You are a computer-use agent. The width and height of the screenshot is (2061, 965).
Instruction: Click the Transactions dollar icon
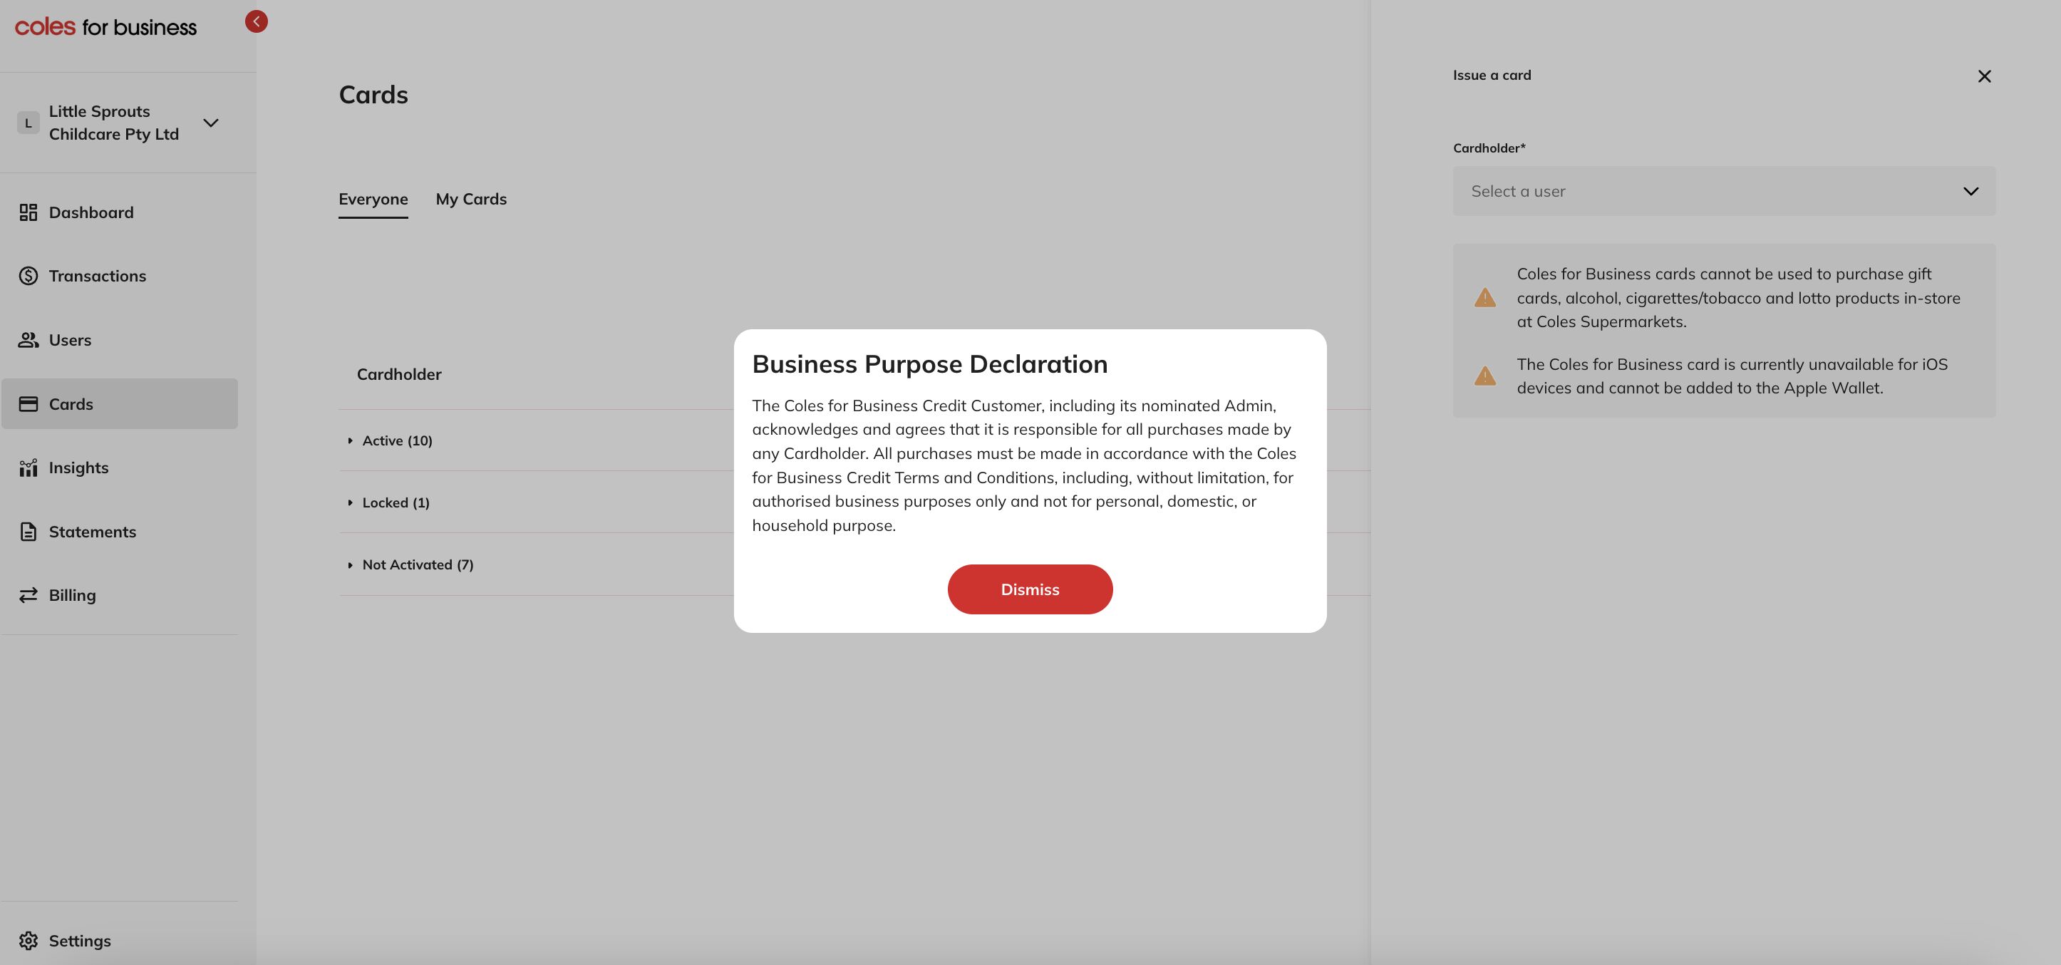[28, 276]
